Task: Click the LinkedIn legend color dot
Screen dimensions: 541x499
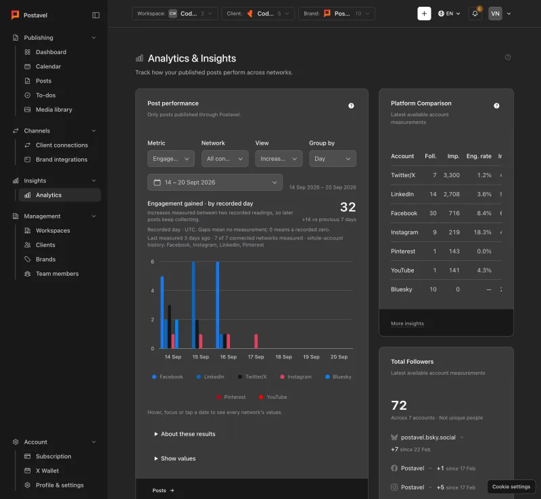Action: pos(198,377)
